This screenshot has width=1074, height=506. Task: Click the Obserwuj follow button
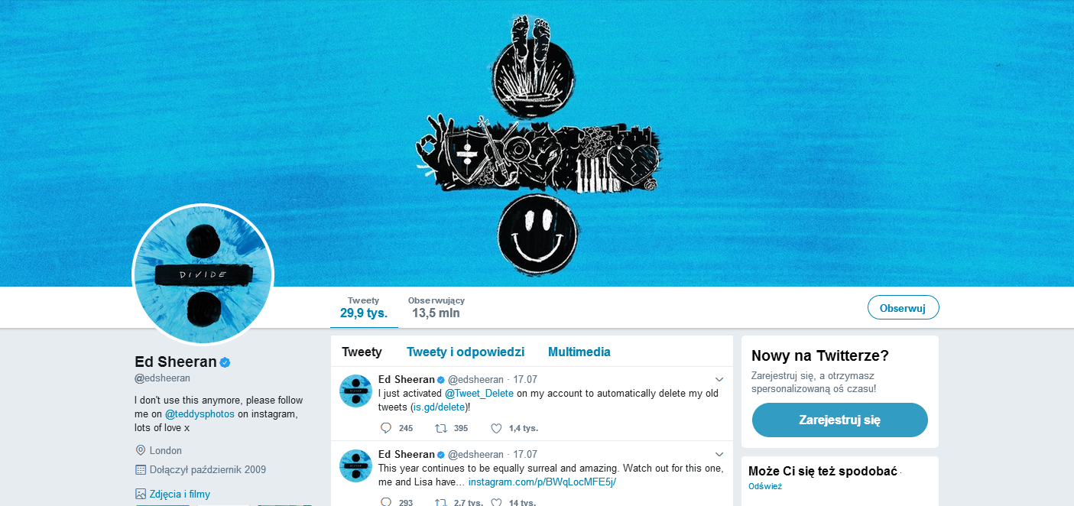(903, 308)
